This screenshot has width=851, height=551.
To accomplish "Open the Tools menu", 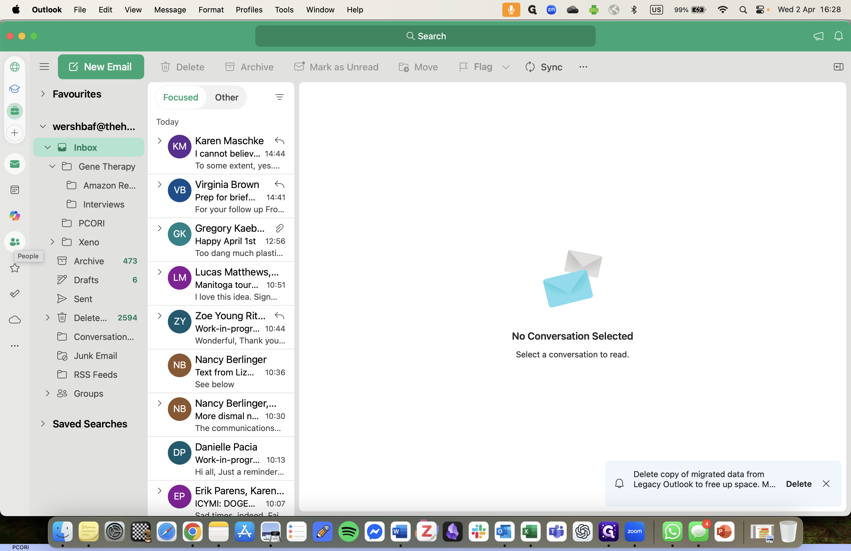I will point(284,10).
